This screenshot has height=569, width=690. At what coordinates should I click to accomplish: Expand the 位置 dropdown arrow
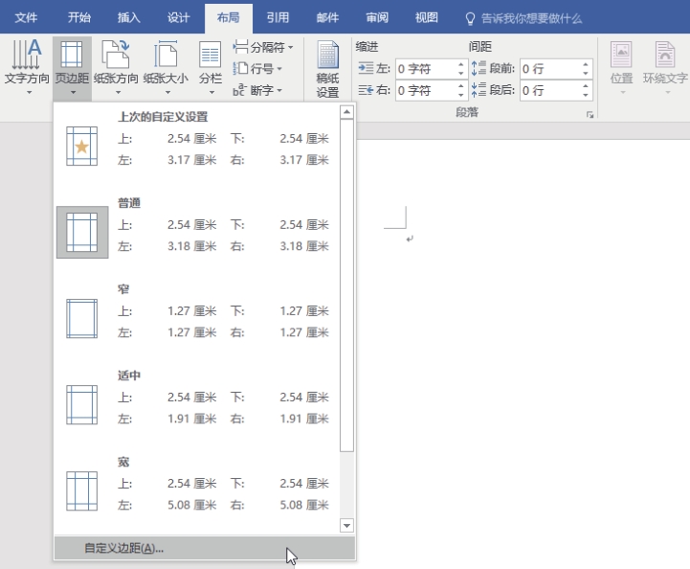(x=623, y=93)
